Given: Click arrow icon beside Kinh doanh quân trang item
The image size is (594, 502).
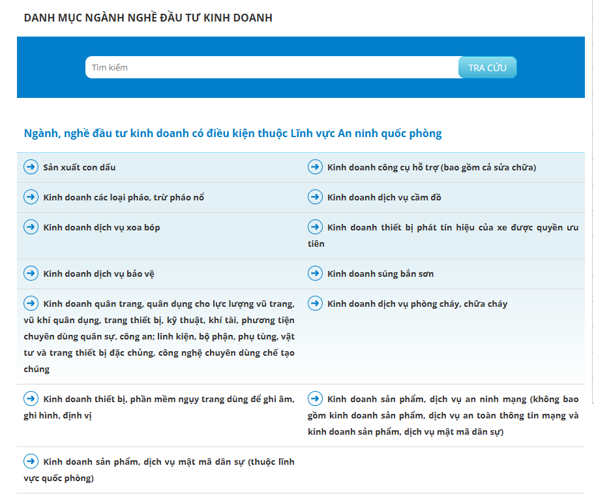Looking at the screenshot, I should pos(31,303).
